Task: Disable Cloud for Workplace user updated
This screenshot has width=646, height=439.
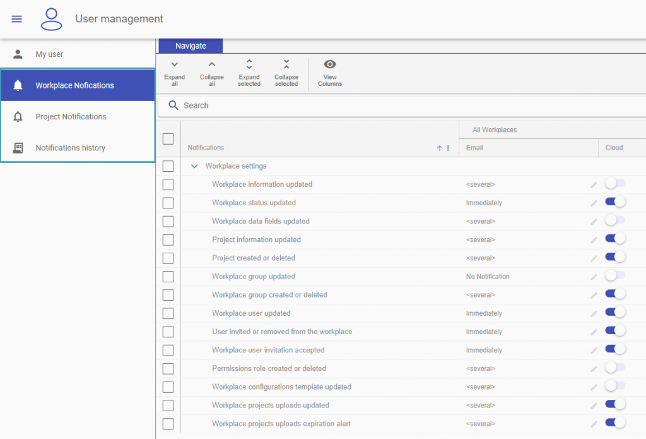Action: click(615, 312)
